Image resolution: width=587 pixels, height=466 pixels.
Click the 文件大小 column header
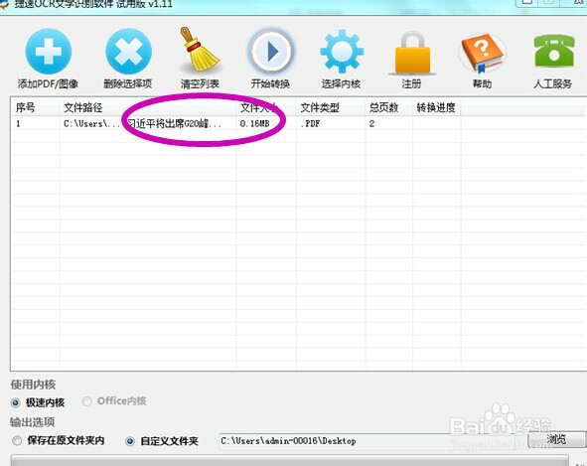pos(266,107)
